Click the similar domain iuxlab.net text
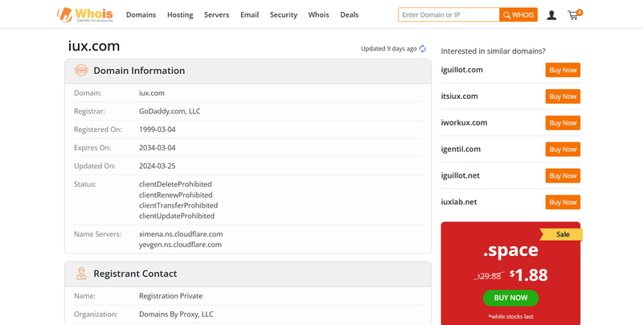The height and width of the screenshot is (325, 643). [x=459, y=202]
